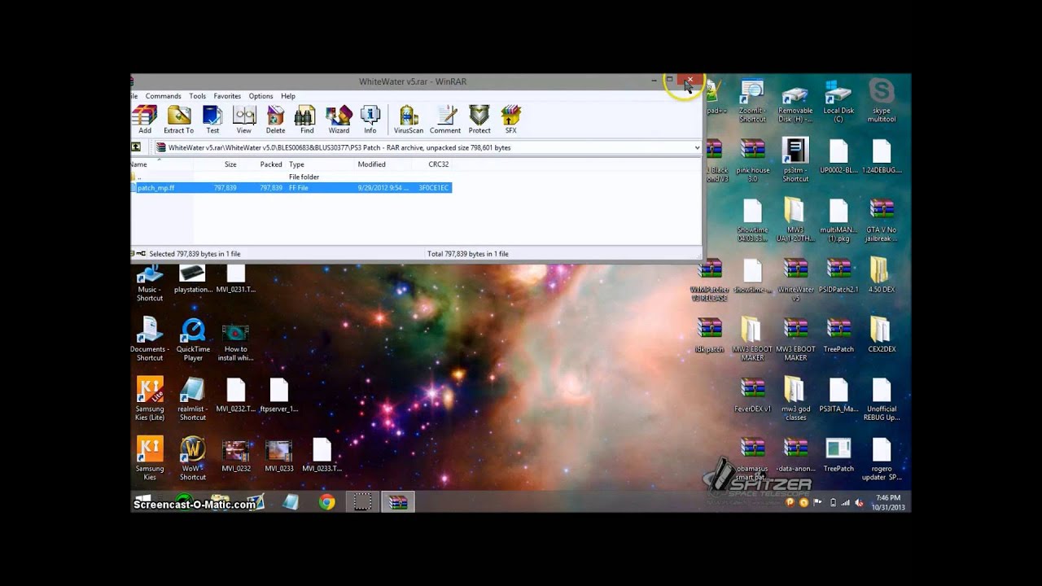This screenshot has height=586, width=1042.
Task: Select the How to install whi... video
Action: tap(235, 342)
